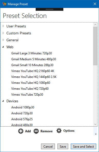Click the dark grip handle at top
The height and width of the screenshot is (152, 99).
[50, 9]
